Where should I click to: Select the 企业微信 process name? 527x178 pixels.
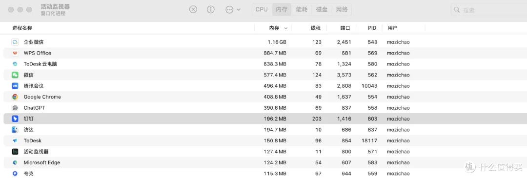(x=34, y=42)
